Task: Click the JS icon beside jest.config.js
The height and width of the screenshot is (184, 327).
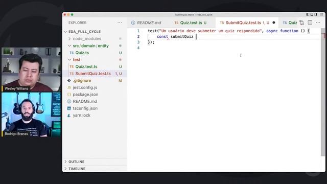Action: 69,87
